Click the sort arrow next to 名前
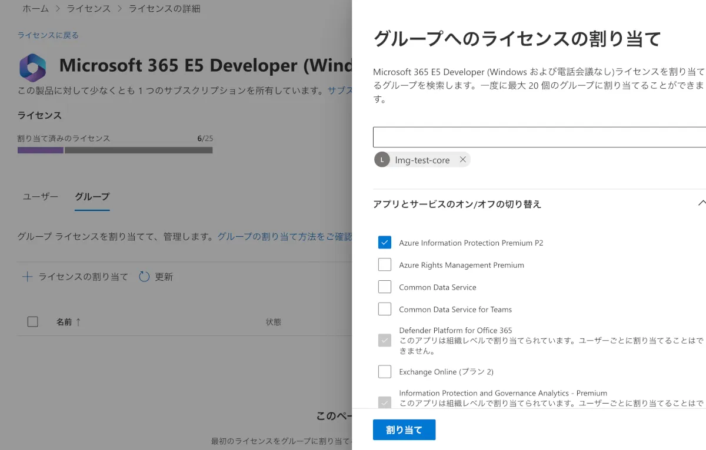Screen dimensions: 706x450 [x=78, y=322]
